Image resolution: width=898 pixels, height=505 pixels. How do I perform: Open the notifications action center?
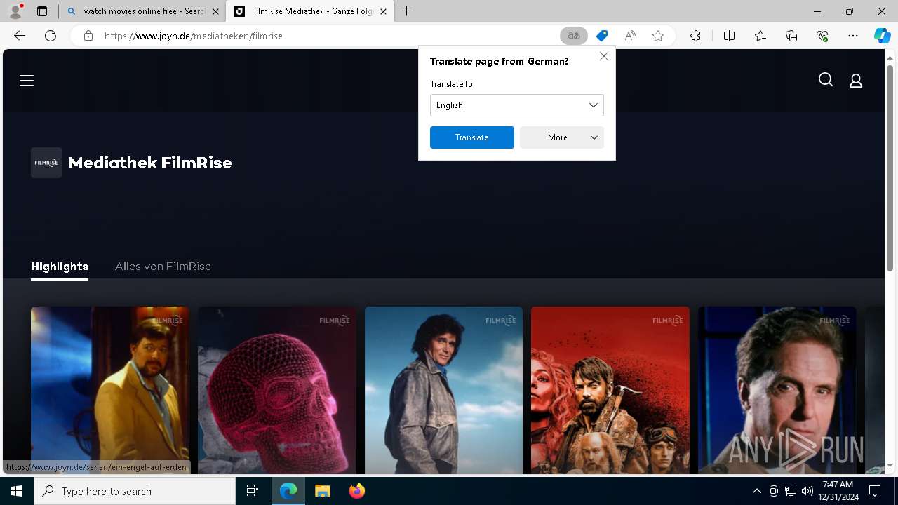[875, 491]
